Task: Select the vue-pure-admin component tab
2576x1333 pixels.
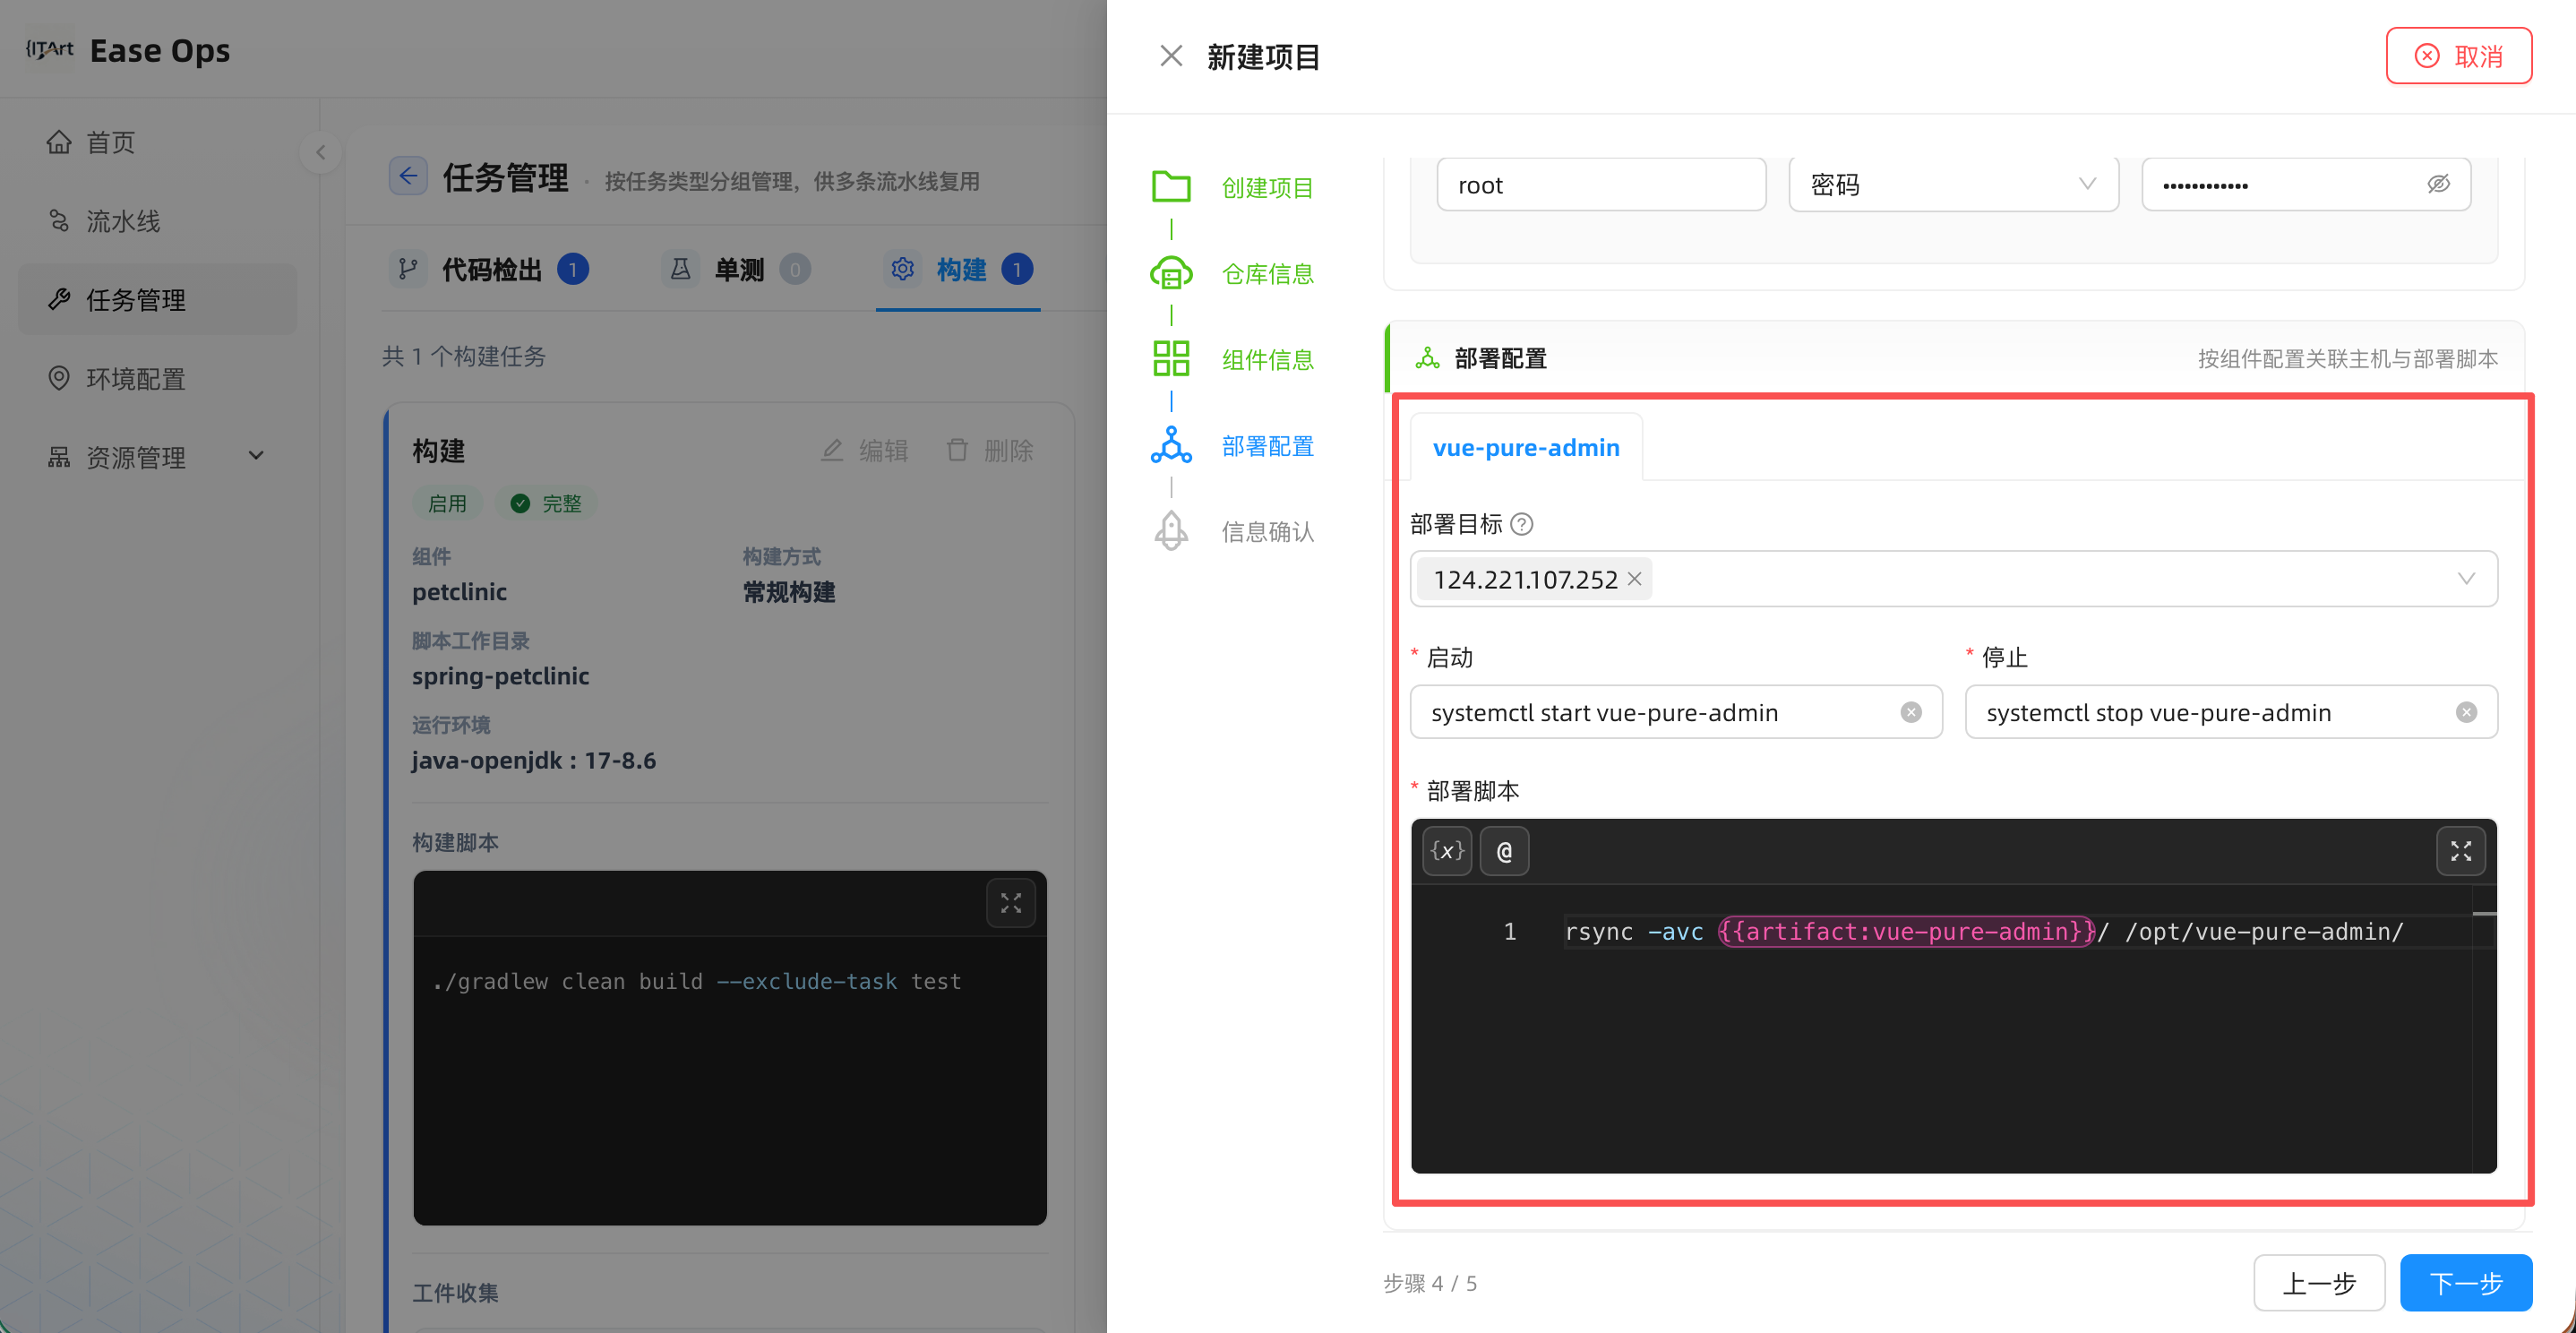Action: (x=1525, y=447)
